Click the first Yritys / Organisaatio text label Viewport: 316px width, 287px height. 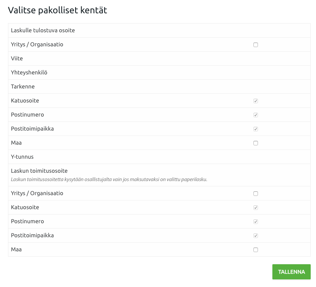coord(37,44)
